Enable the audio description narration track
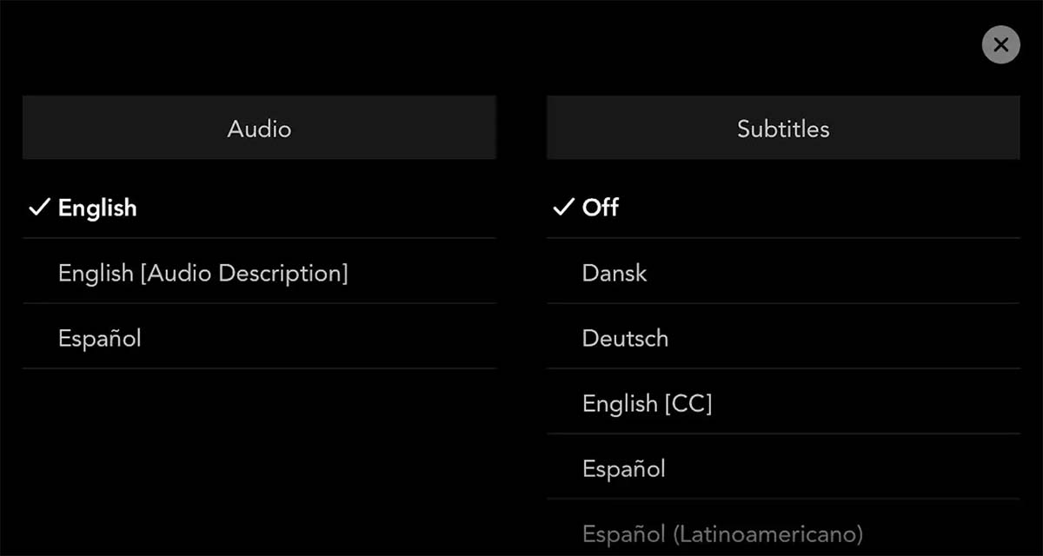 click(x=203, y=274)
